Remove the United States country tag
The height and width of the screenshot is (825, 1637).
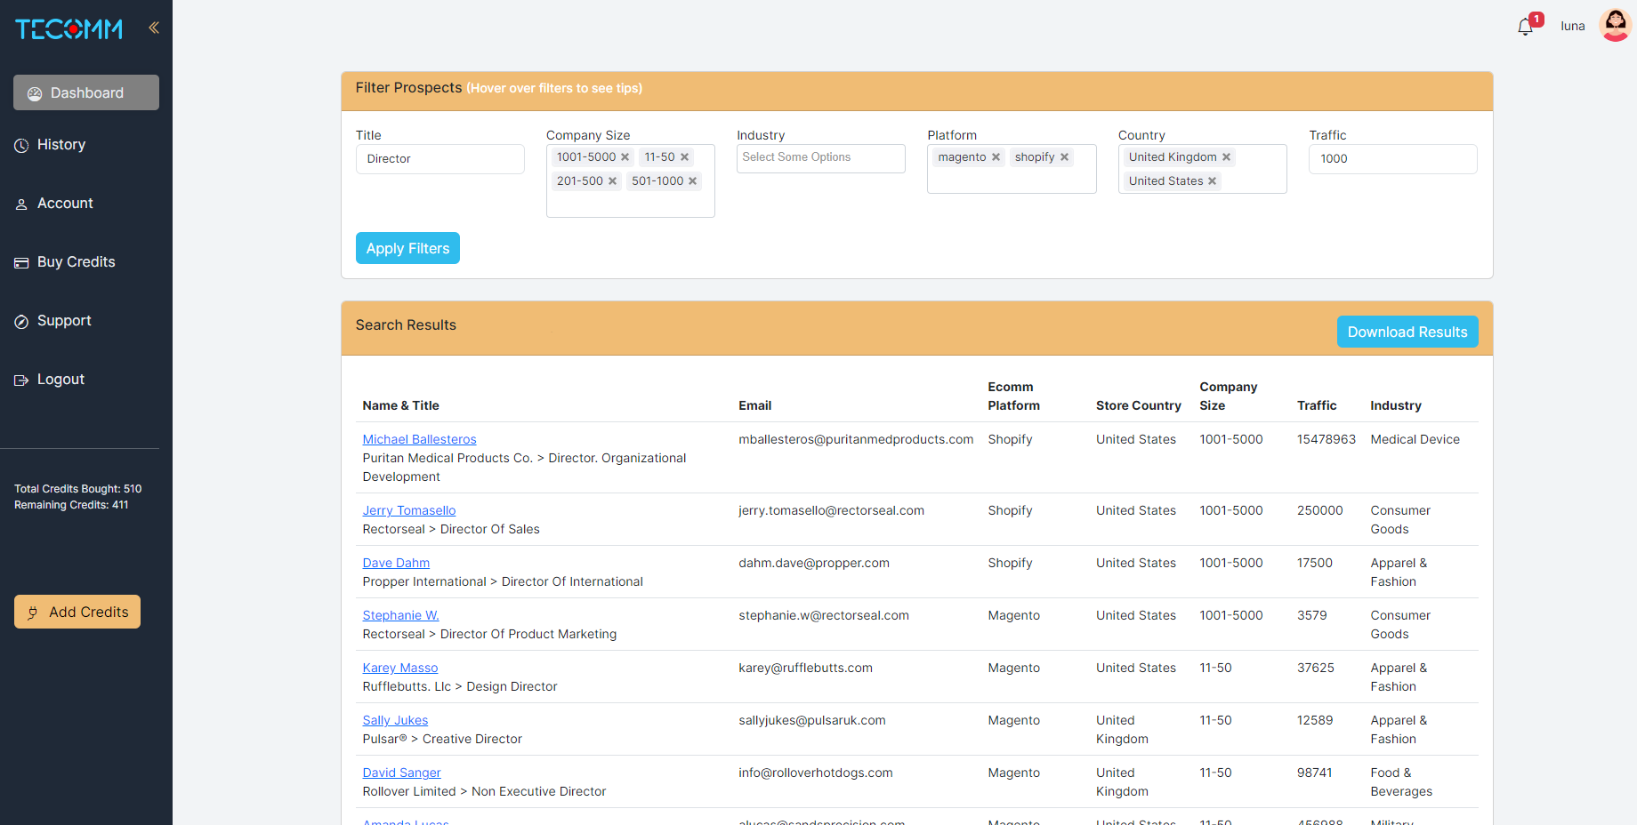[1212, 181]
